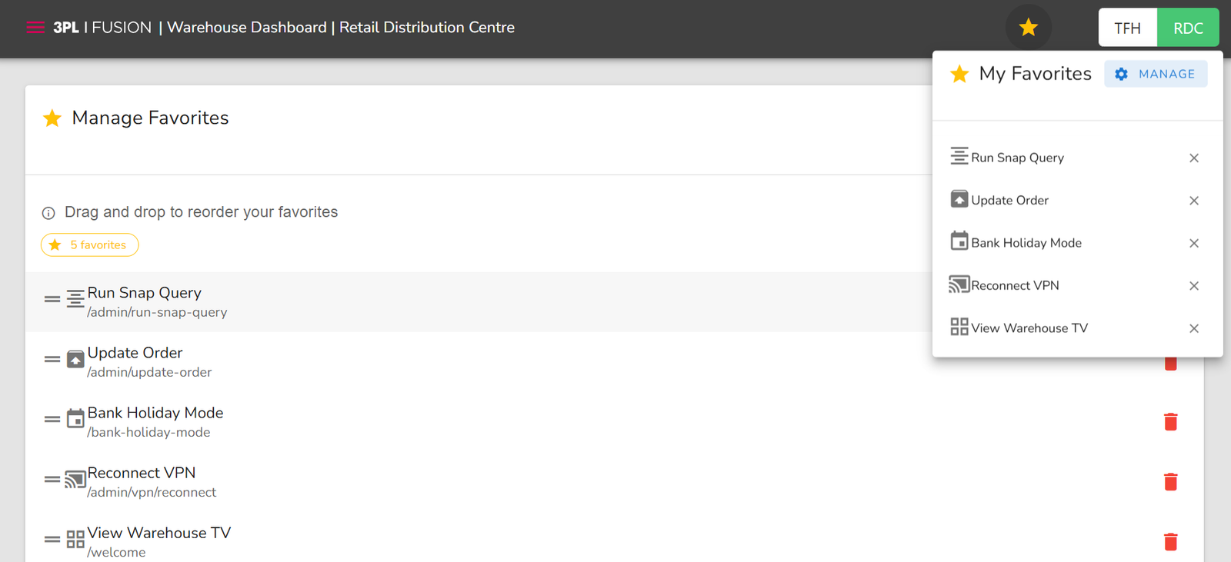1231x562 pixels.
Task: Click the Manage button in favorites
Action: [x=1156, y=74]
